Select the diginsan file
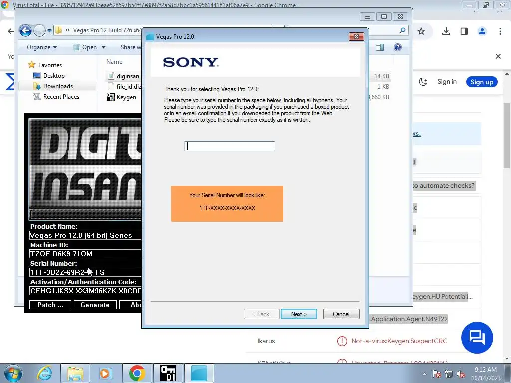The height and width of the screenshot is (383, 511). coord(124,76)
